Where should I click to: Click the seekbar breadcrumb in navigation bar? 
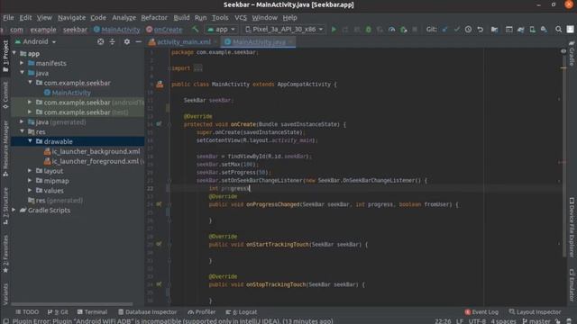75,30
